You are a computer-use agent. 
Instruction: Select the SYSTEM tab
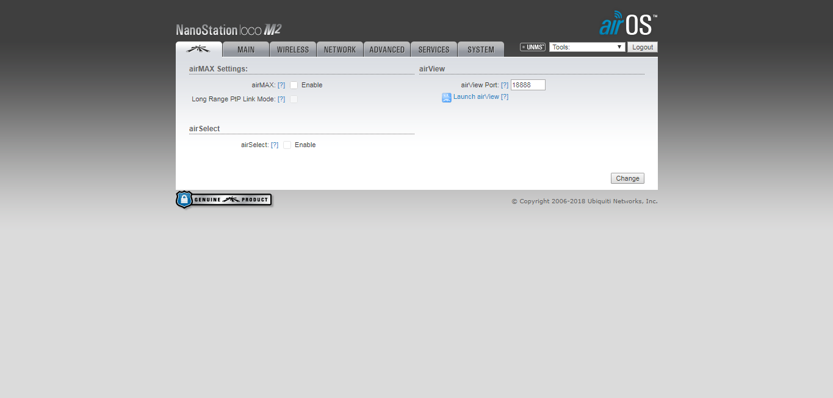click(x=481, y=49)
